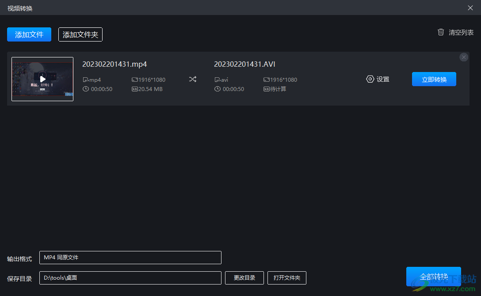Viewport: 481px width, 296px height.
Task: Click 全部转换 button
Action: coord(433,277)
